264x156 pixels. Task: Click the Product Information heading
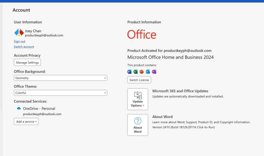[x=144, y=22]
